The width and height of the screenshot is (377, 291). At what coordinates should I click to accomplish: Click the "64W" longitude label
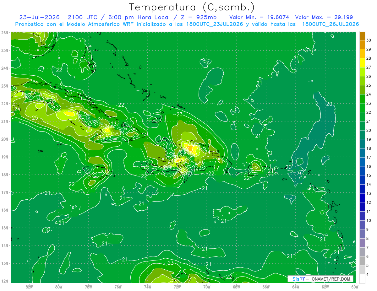pos(296,286)
